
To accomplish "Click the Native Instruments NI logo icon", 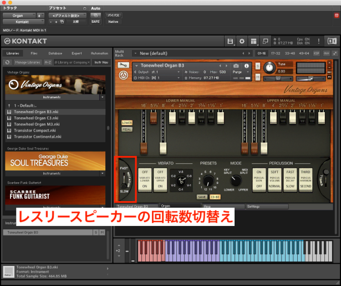I will (x=332, y=41).
